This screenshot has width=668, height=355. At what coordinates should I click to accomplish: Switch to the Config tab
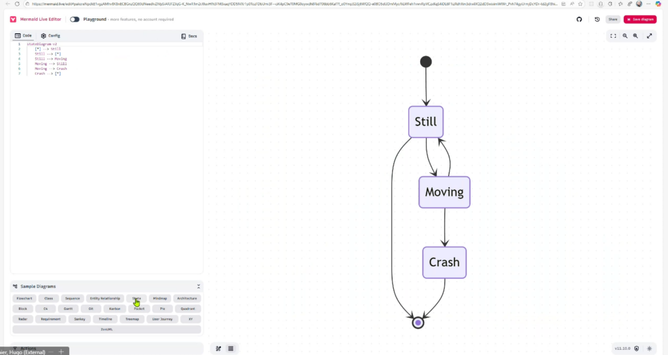point(50,36)
